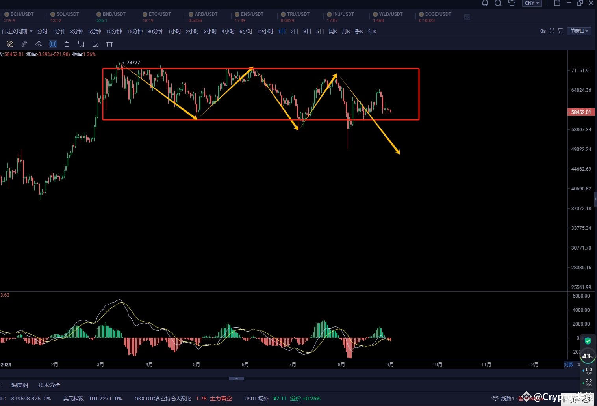Viewport: 597px width, 406px height.
Task: Click the copy drawings icon
Action: (x=81, y=44)
